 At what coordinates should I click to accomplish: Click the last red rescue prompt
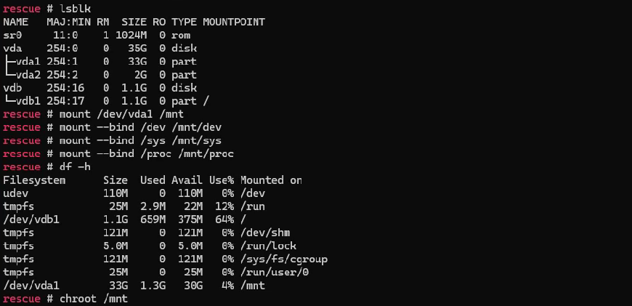point(22,299)
